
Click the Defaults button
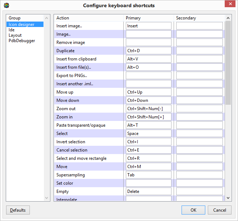point(18,210)
